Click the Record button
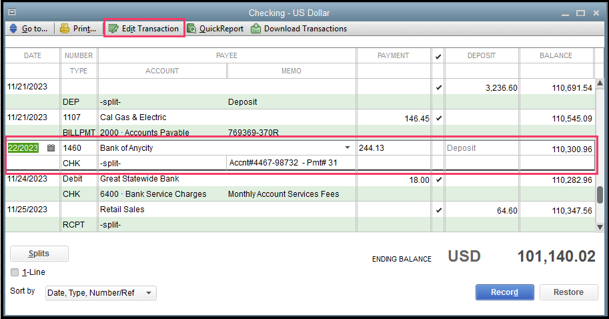Screen dimensions: 609x319 point(504,292)
